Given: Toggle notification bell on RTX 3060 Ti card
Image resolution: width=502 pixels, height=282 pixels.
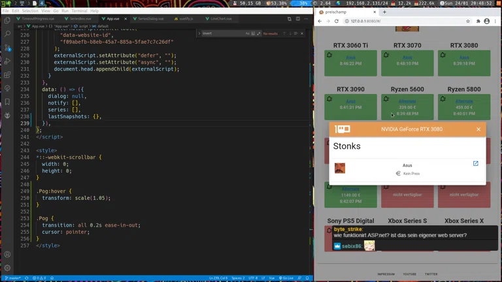Looking at the screenshot, I should (329, 55).
